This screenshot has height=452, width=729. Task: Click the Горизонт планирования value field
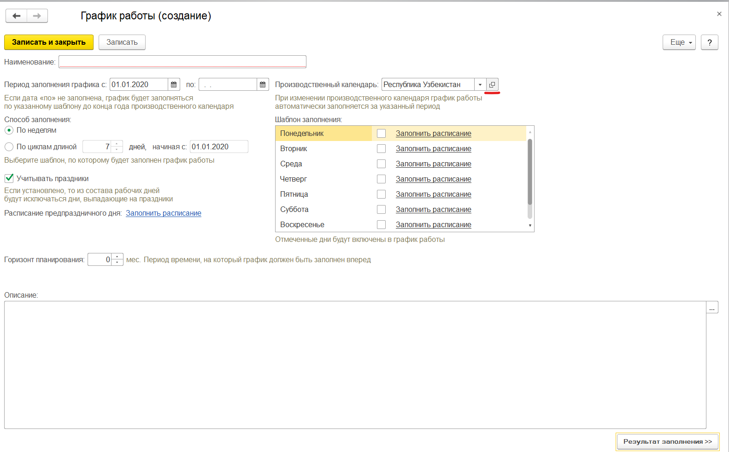100,260
